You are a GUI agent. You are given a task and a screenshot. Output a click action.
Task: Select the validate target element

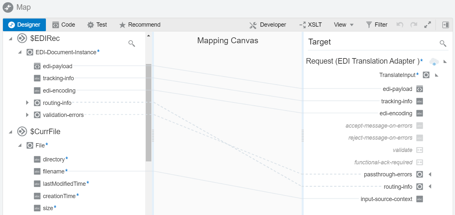point(403,150)
